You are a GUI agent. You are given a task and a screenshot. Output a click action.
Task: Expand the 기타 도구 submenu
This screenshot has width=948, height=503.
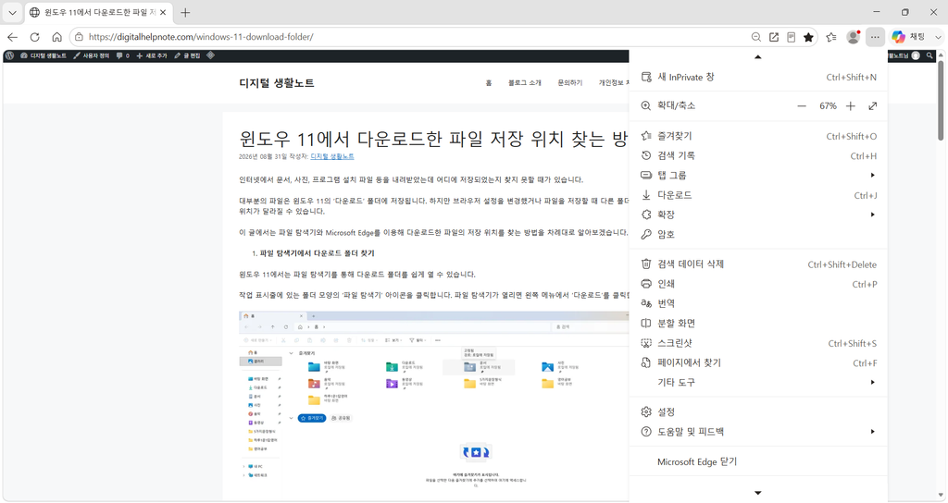click(x=758, y=382)
